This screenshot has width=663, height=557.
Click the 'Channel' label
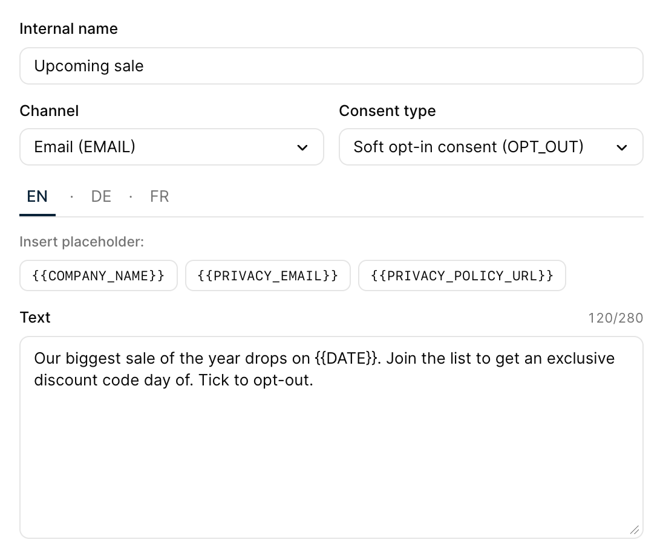49,111
